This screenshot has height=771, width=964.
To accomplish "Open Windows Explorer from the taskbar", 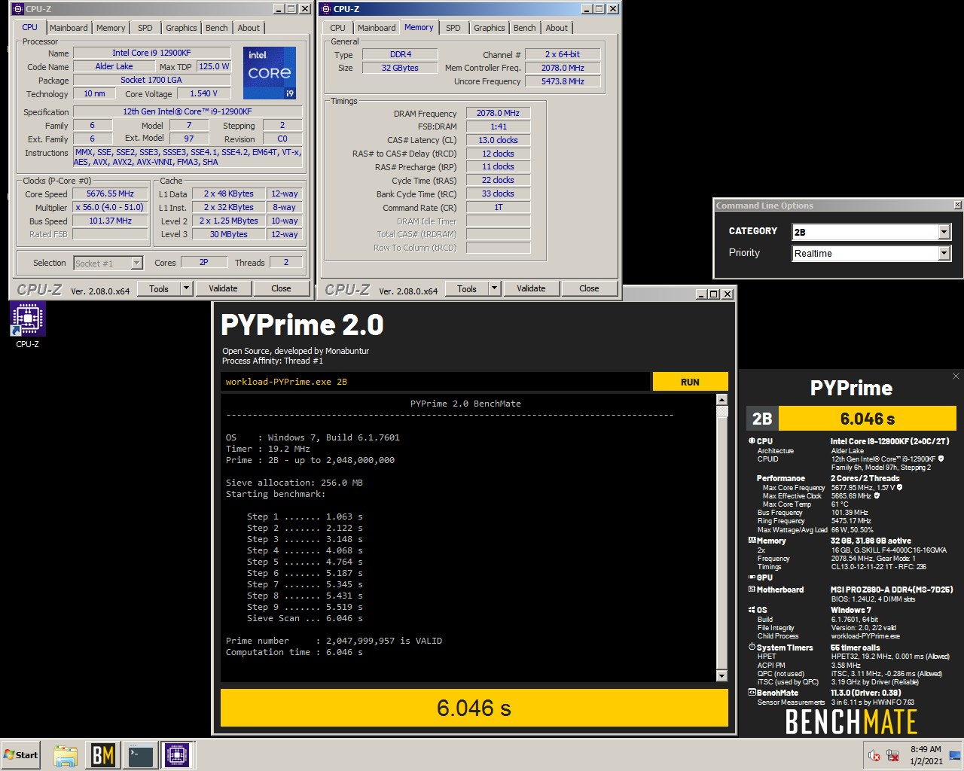I will click(x=66, y=755).
